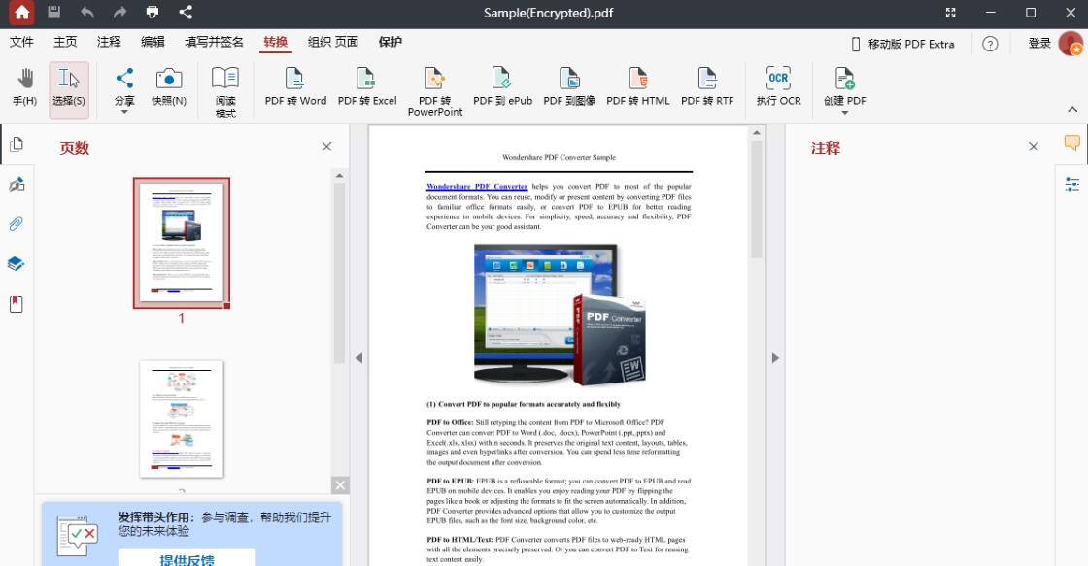This screenshot has width=1088, height=566.
Task: Click the document vertical scrollbar
Action: (757, 200)
